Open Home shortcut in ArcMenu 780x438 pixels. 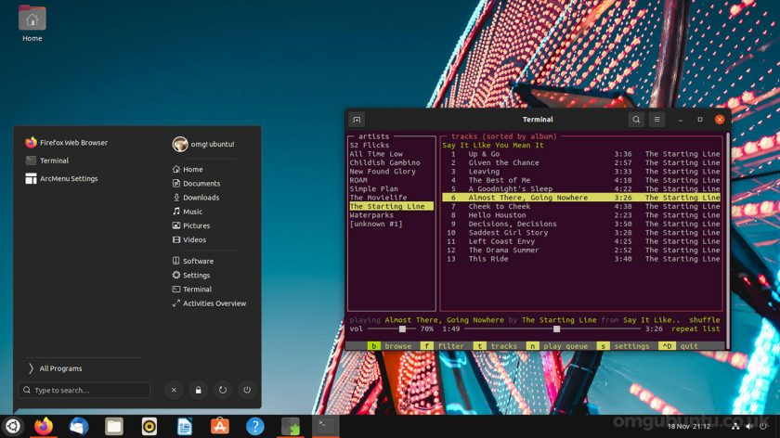pyautogui.click(x=188, y=170)
